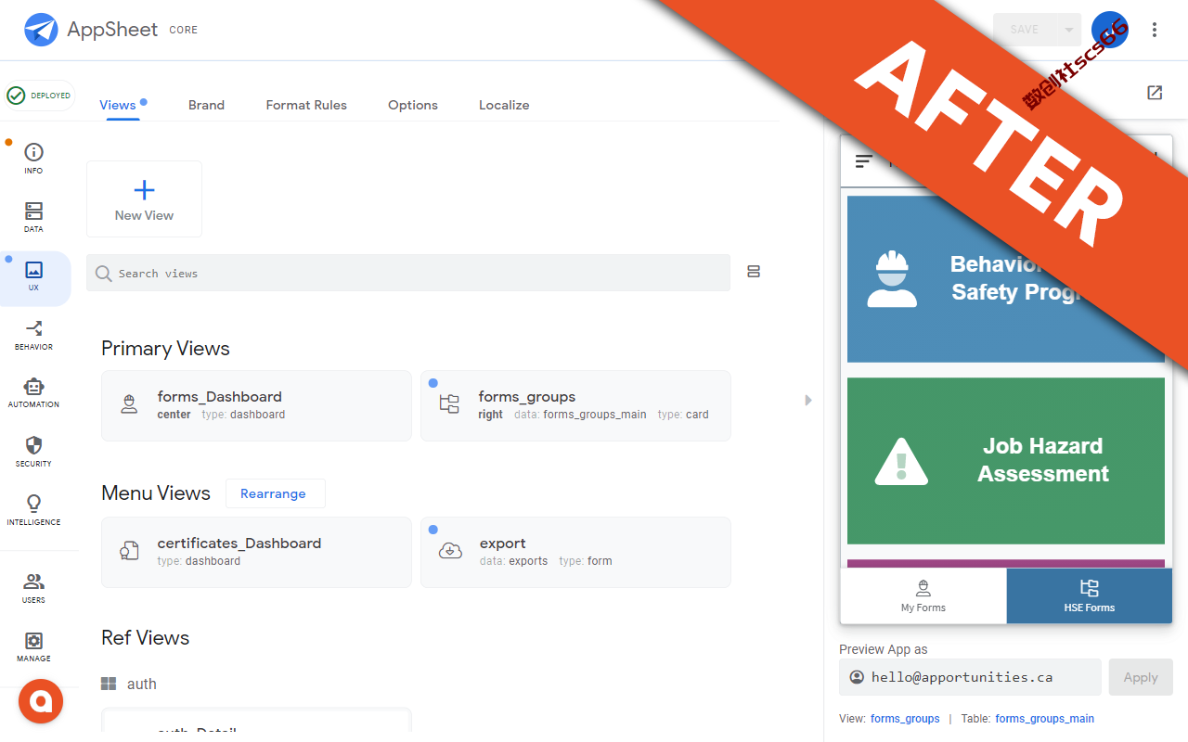The image size is (1188, 742).
Task: Click the Primary Views heading
Action: (x=165, y=349)
